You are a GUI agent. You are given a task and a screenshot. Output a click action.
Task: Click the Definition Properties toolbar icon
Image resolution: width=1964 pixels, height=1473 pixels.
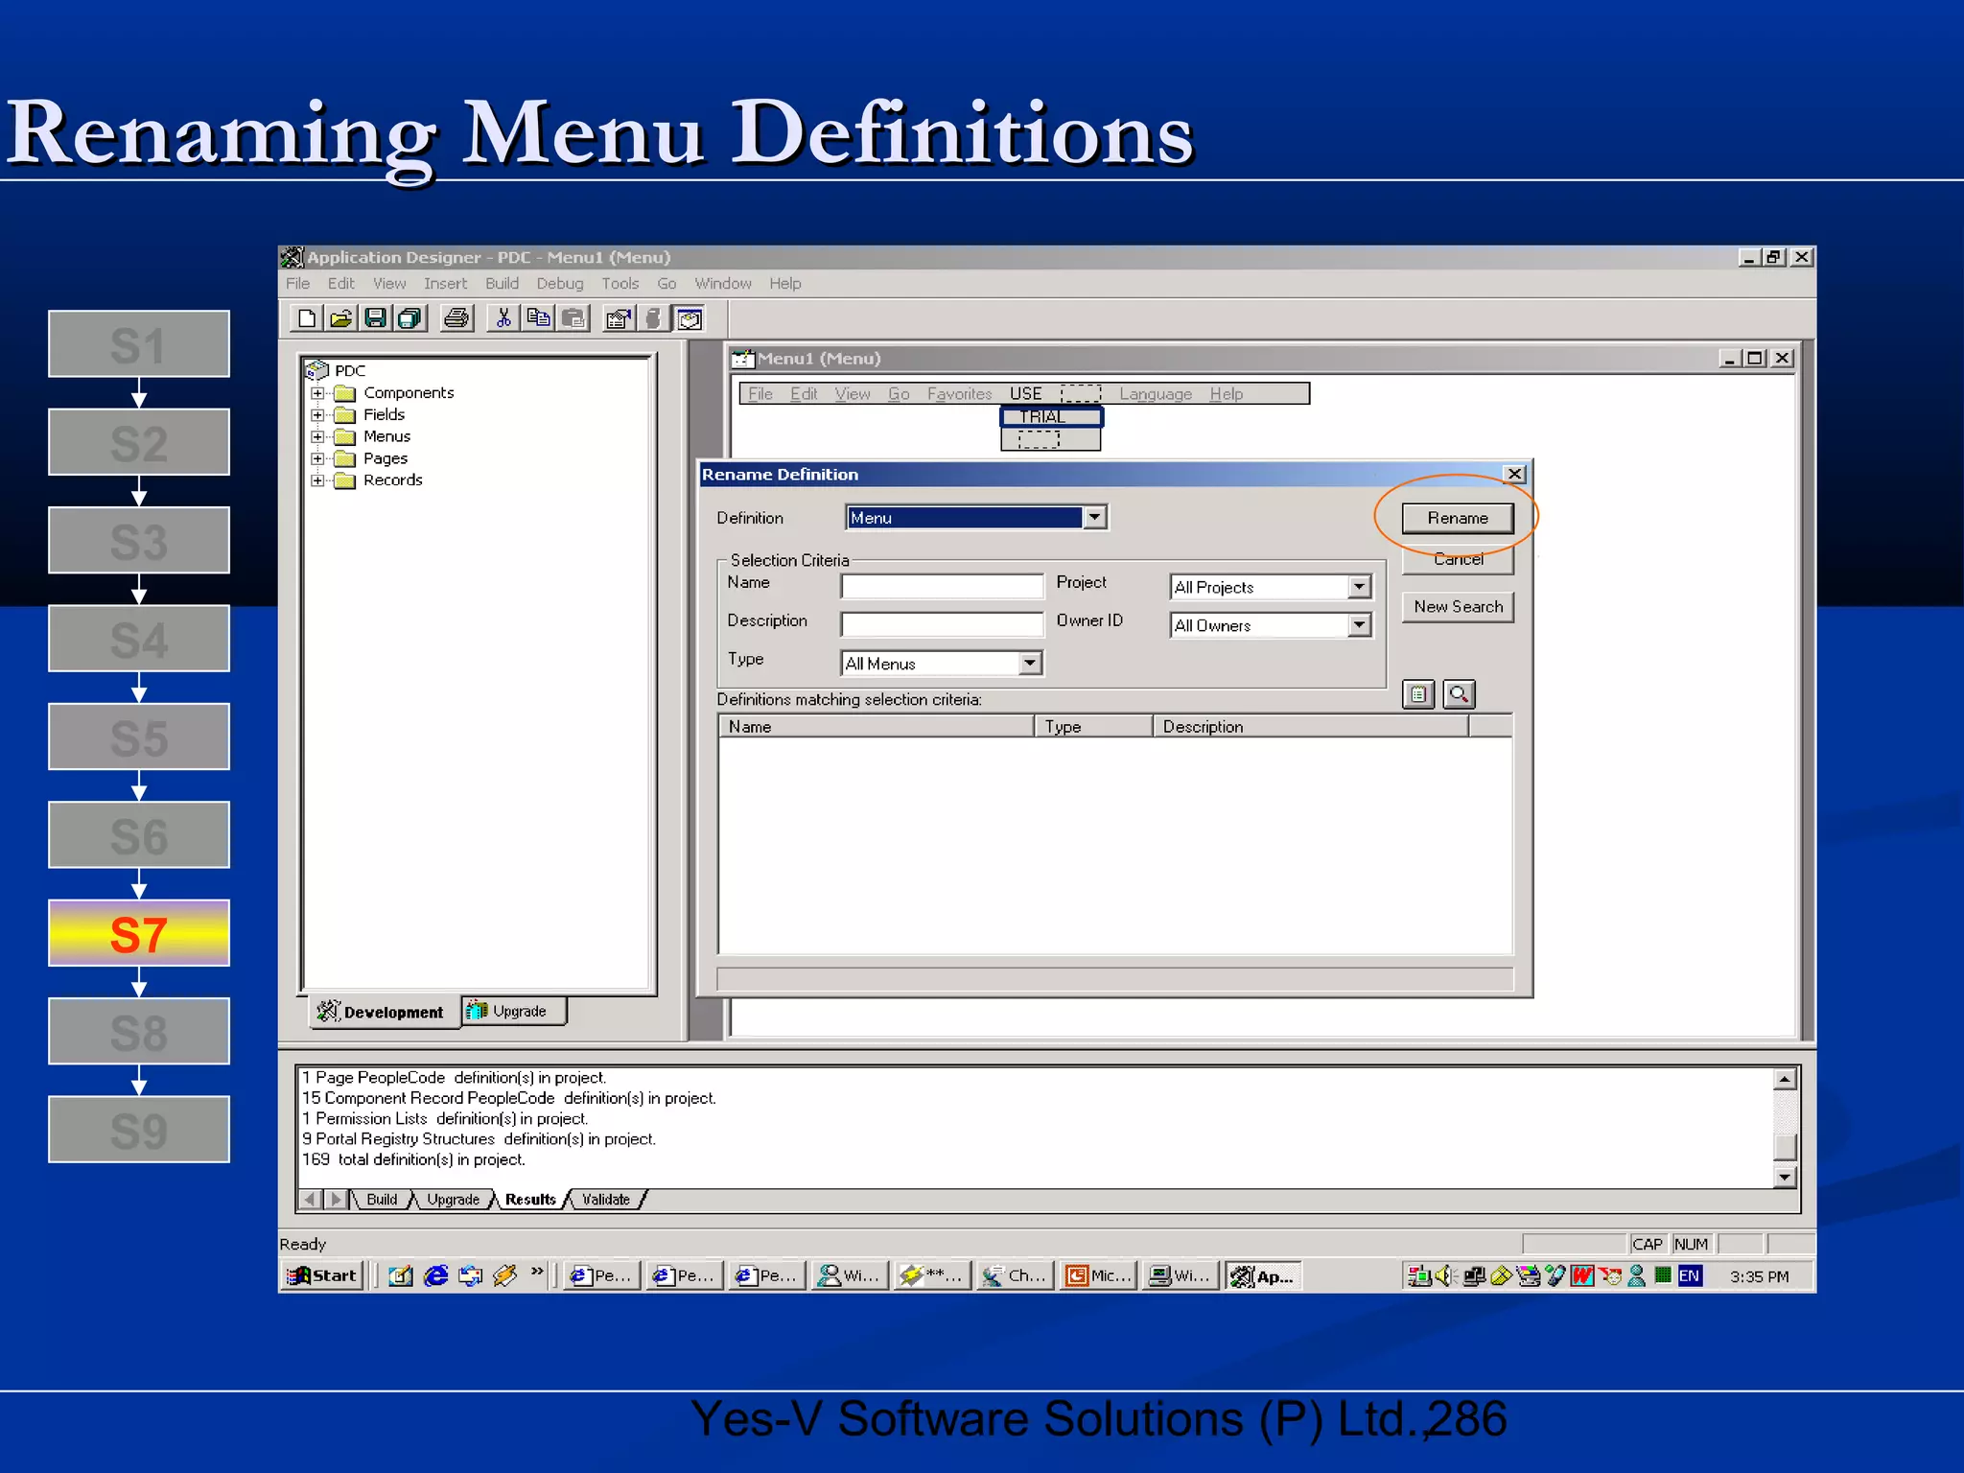tap(620, 318)
